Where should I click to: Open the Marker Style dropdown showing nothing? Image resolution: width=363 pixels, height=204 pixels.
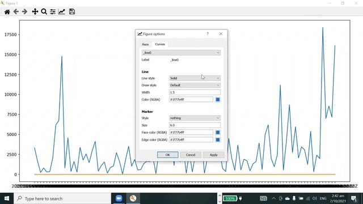coord(195,118)
